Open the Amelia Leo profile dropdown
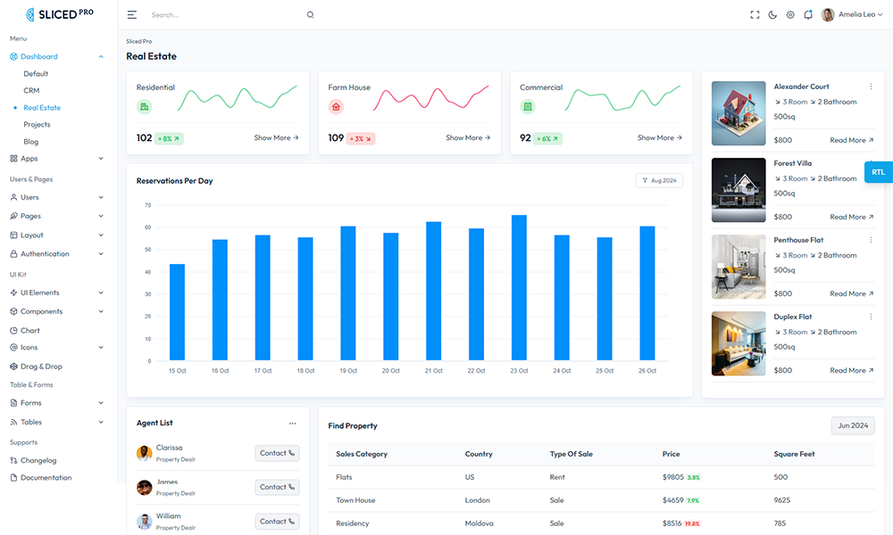This screenshot has width=893, height=535. [x=848, y=15]
